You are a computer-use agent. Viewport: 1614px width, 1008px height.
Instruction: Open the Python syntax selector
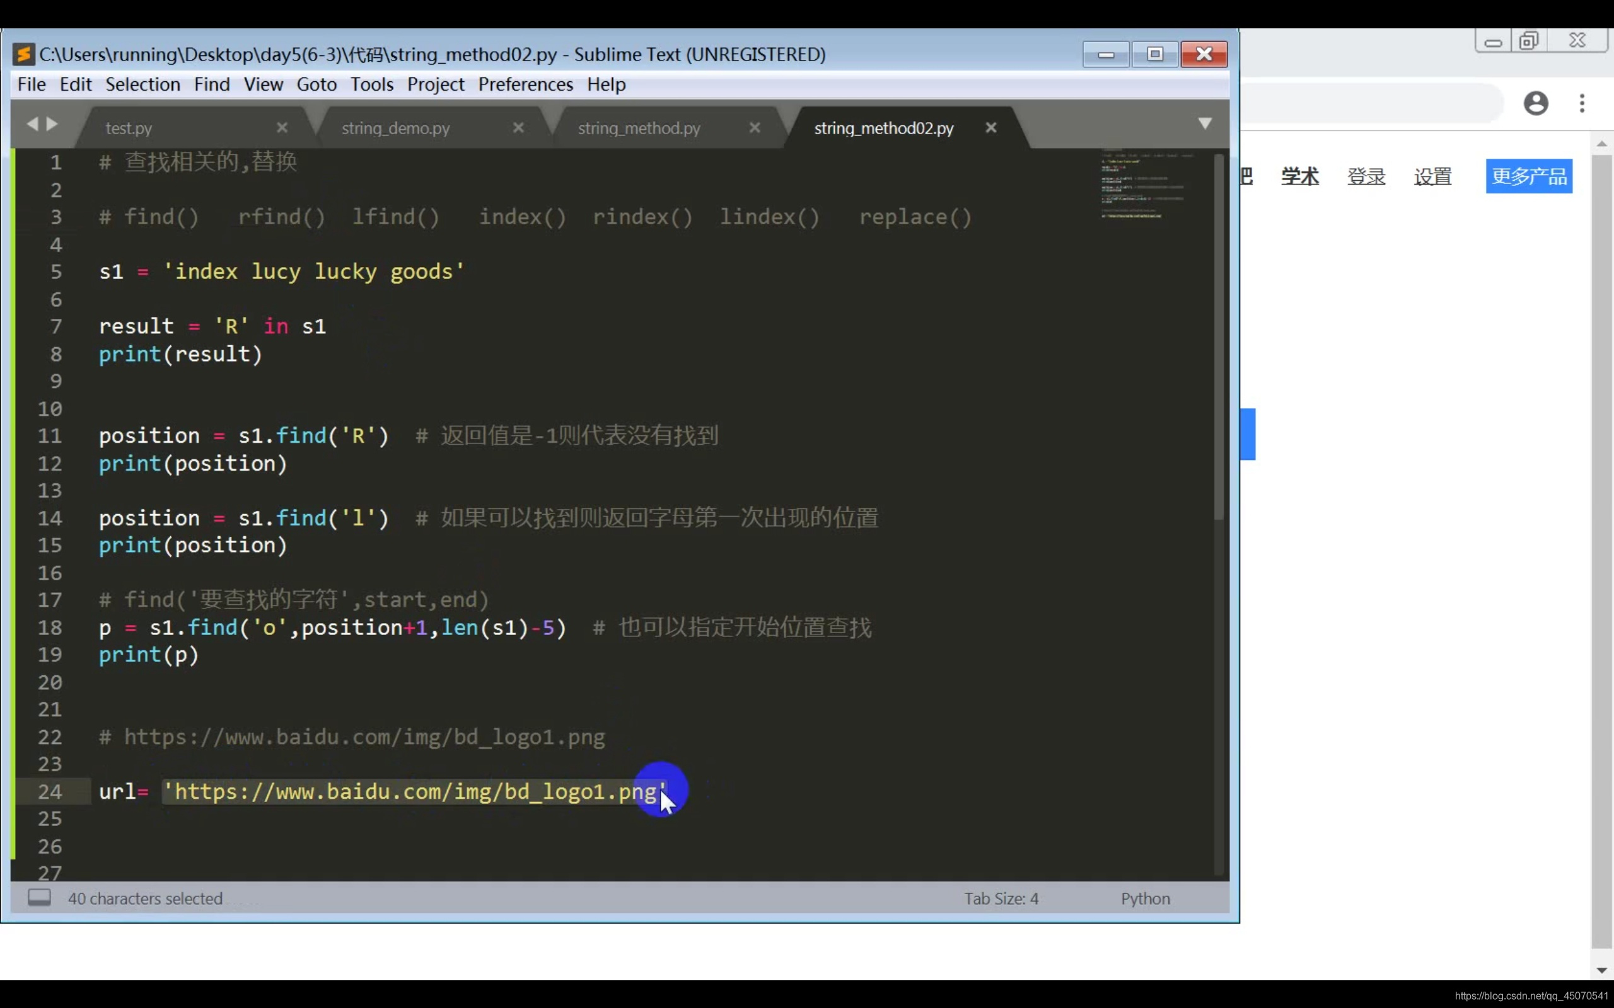pos(1145,898)
